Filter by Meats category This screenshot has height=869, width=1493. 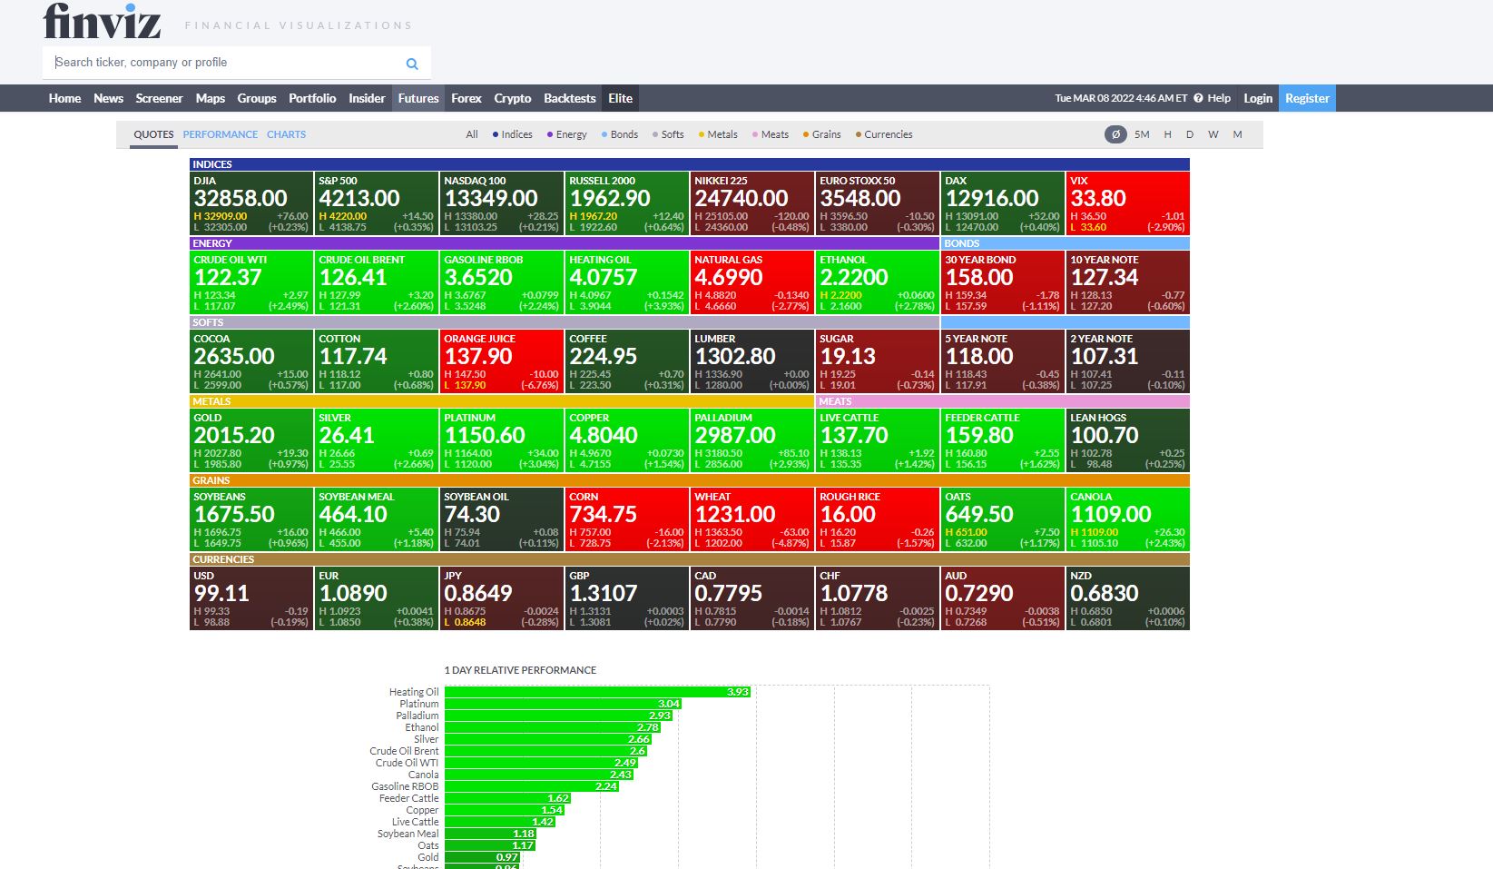point(771,134)
